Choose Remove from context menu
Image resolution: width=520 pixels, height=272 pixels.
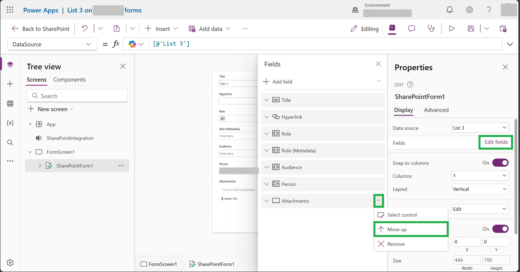point(411,244)
